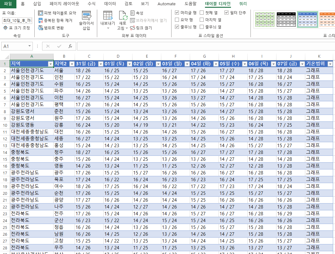Open the 07일 (금) filter dropdown
Viewport: 335px width, 254px height.
point(302,64)
